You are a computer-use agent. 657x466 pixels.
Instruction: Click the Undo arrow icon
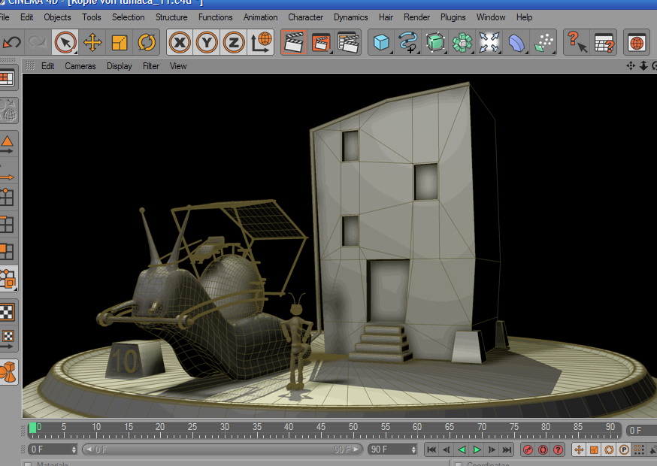click(x=11, y=43)
